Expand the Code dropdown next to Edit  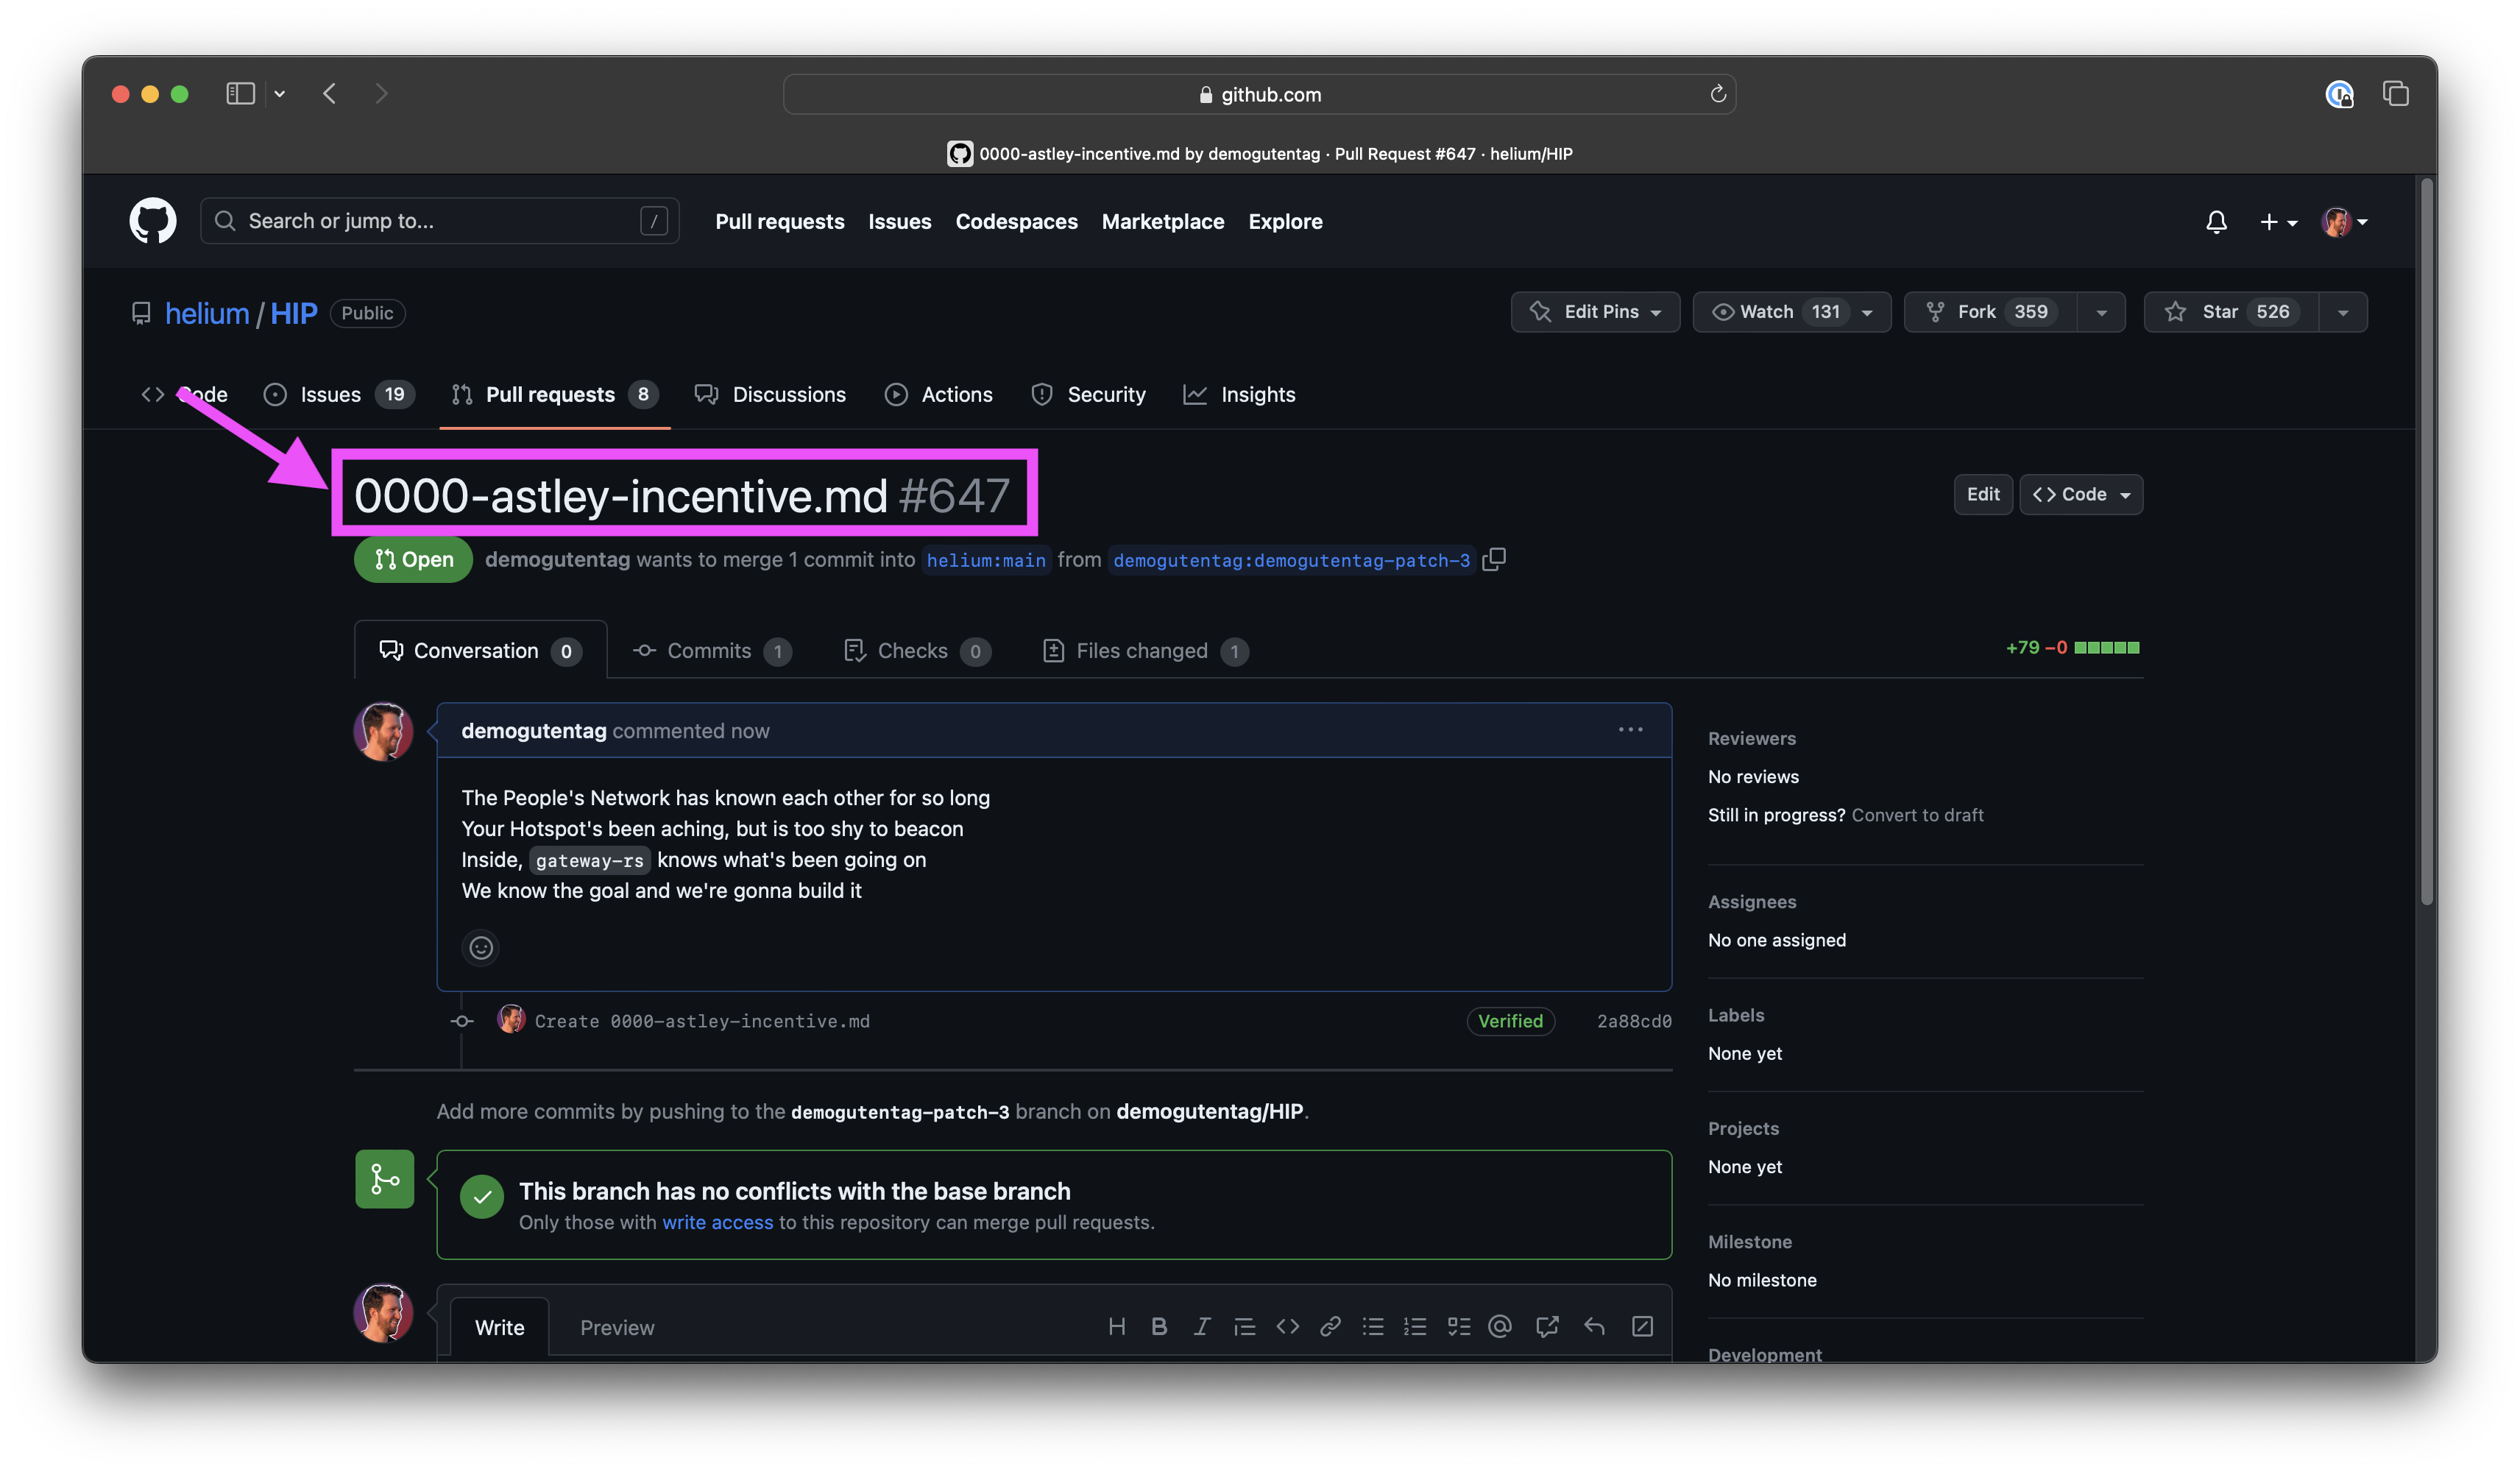[2081, 494]
